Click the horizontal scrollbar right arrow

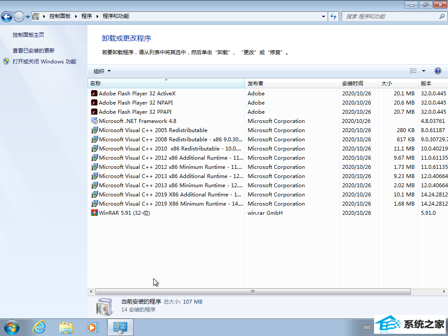point(444,292)
